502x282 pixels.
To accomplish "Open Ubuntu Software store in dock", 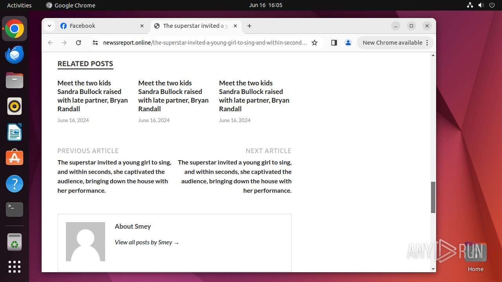I will coord(15,158).
